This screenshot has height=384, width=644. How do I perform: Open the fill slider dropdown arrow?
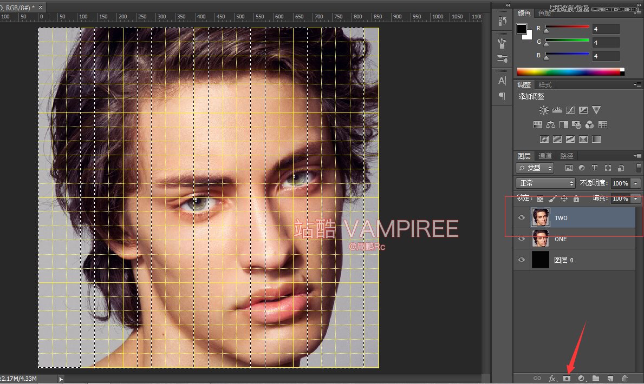[636, 198]
